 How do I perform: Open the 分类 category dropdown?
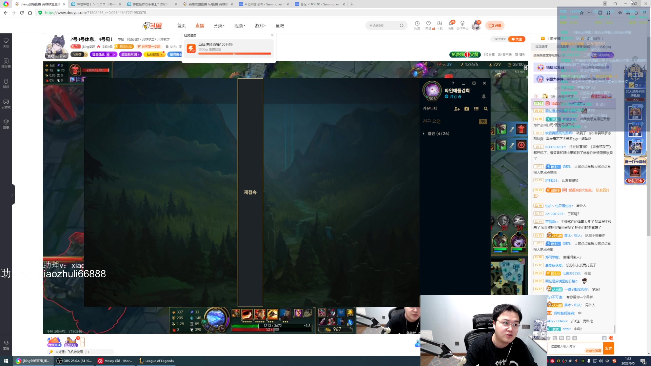coord(219,26)
